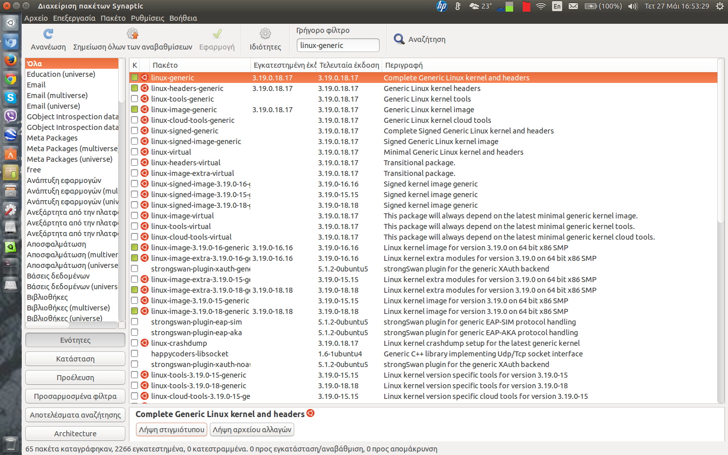728x455 pixels.
Task: Click Ubuntu logo icon beside linux-virtual
Action: coord(145,152)
